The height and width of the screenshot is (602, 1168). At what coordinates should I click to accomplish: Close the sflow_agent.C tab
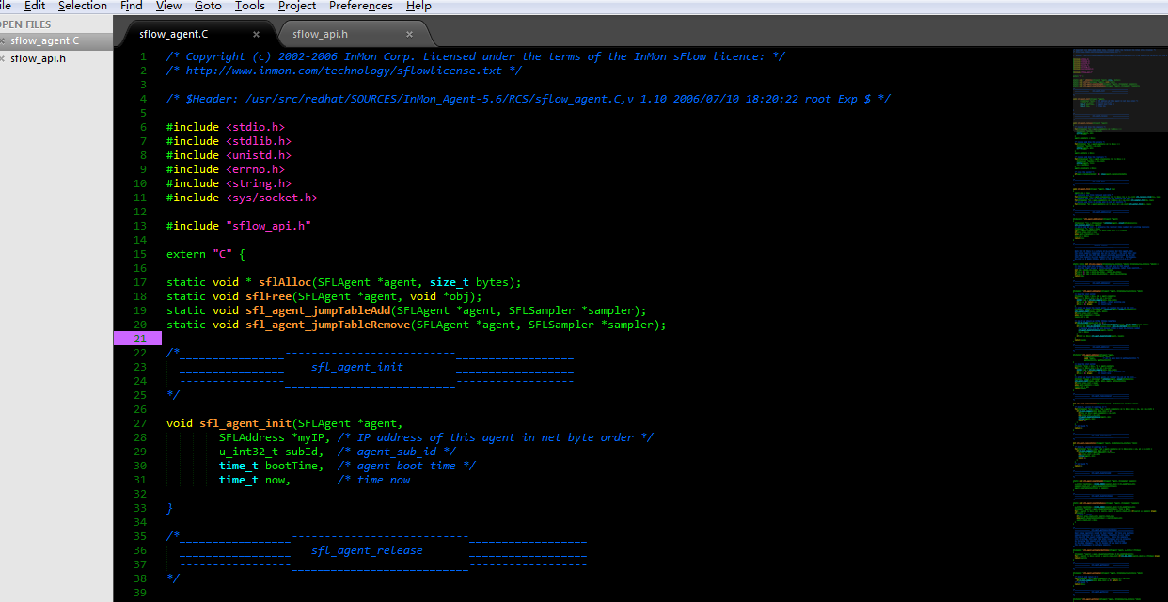coord(256,34)
